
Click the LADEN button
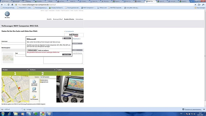pos(77,50)
